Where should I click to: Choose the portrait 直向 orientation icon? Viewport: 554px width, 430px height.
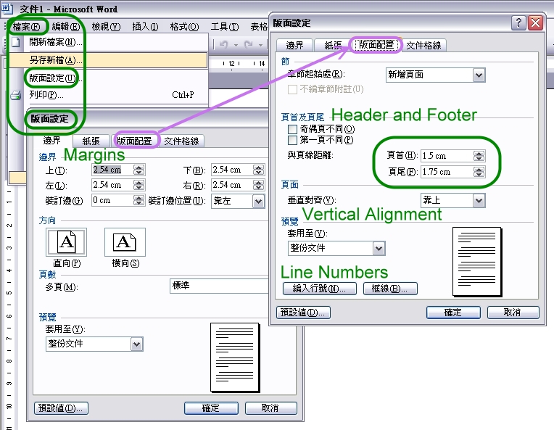pos(67,242)
